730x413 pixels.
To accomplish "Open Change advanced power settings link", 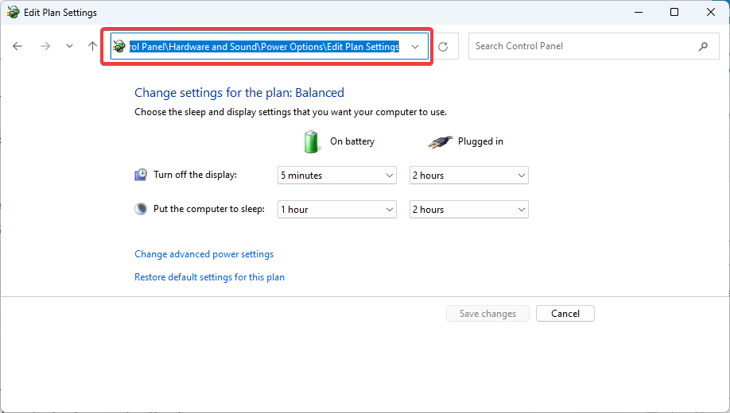I will click(204, 254).
